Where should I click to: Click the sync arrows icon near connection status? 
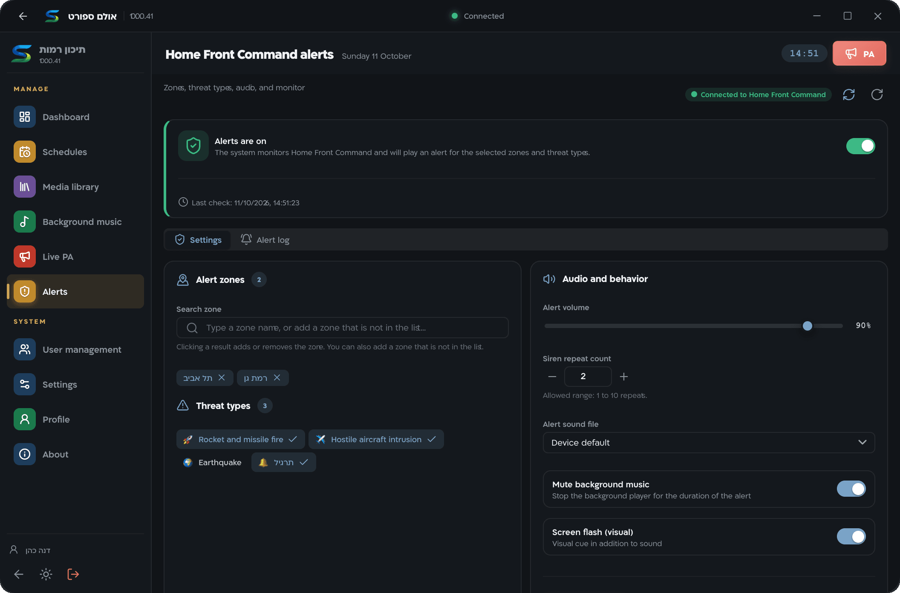pos(849,95)
